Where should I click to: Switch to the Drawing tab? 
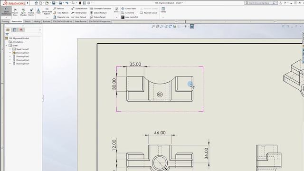tap(5, 21)
